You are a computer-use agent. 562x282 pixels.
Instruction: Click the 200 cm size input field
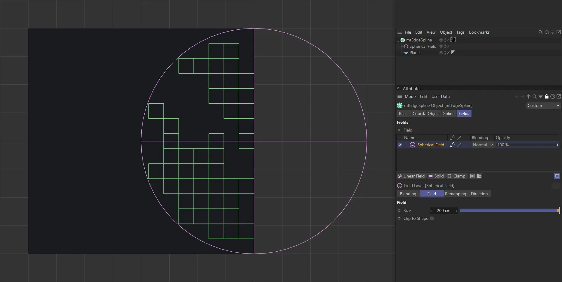tap(443, 211)
